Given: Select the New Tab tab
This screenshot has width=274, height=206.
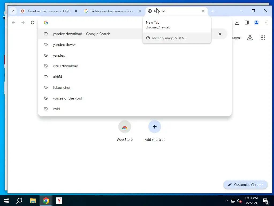Looking at the screenshot, I should [177, 11].
